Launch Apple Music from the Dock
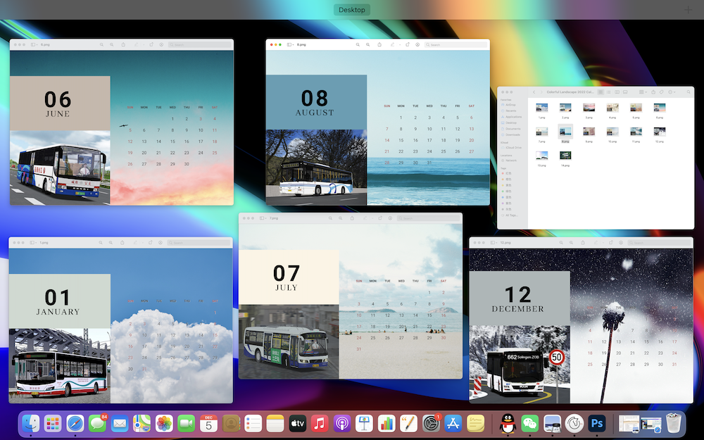 pyautogui.click(x=320, y=423)
